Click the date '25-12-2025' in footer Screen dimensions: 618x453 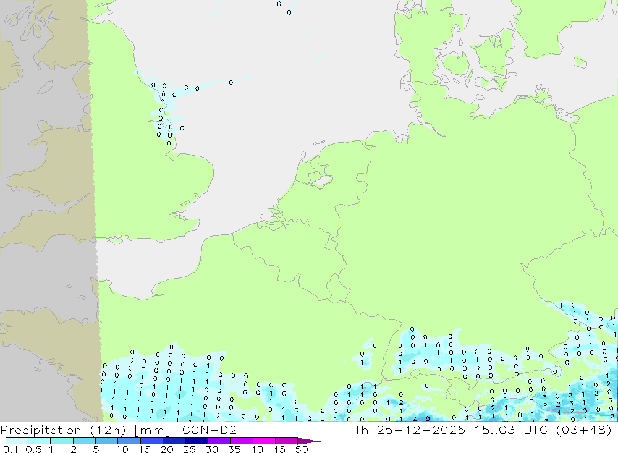pos(421,430)
